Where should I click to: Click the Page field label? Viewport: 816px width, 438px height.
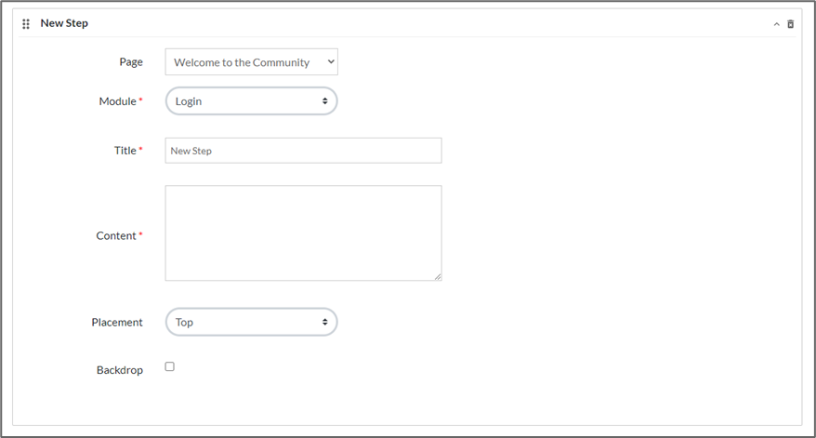click(131, 62)
